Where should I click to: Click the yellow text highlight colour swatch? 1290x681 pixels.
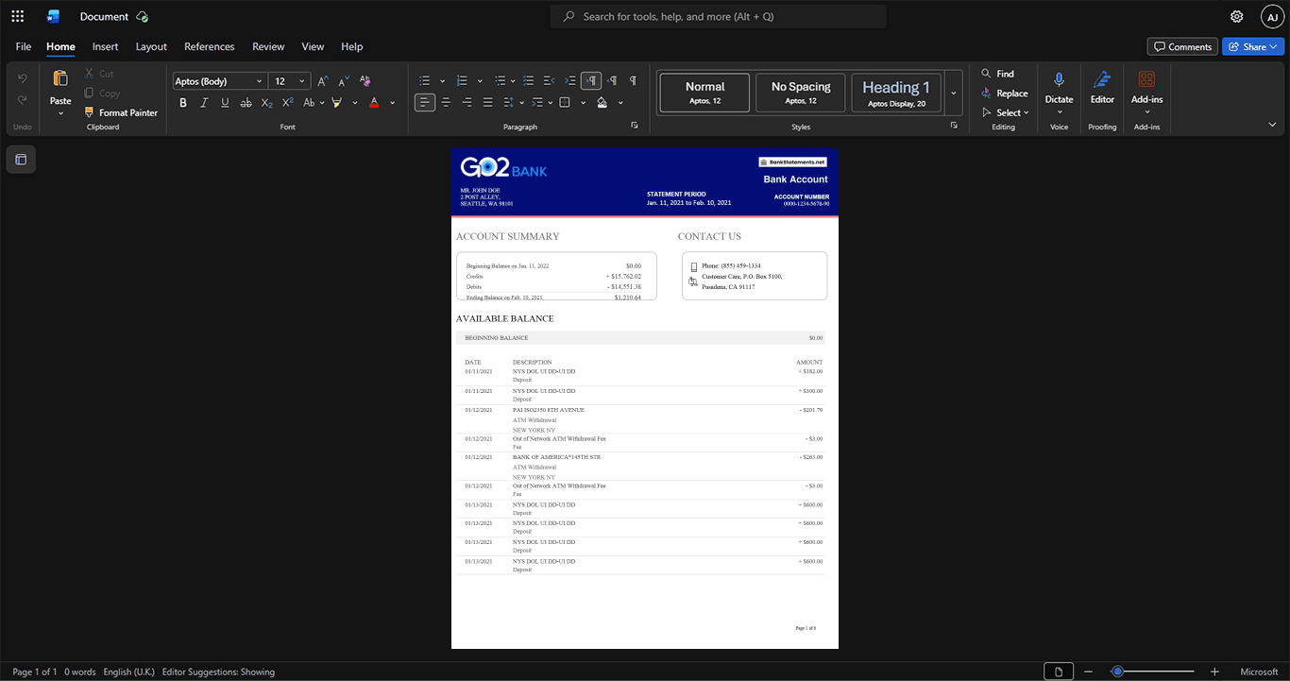click(337, 102)
